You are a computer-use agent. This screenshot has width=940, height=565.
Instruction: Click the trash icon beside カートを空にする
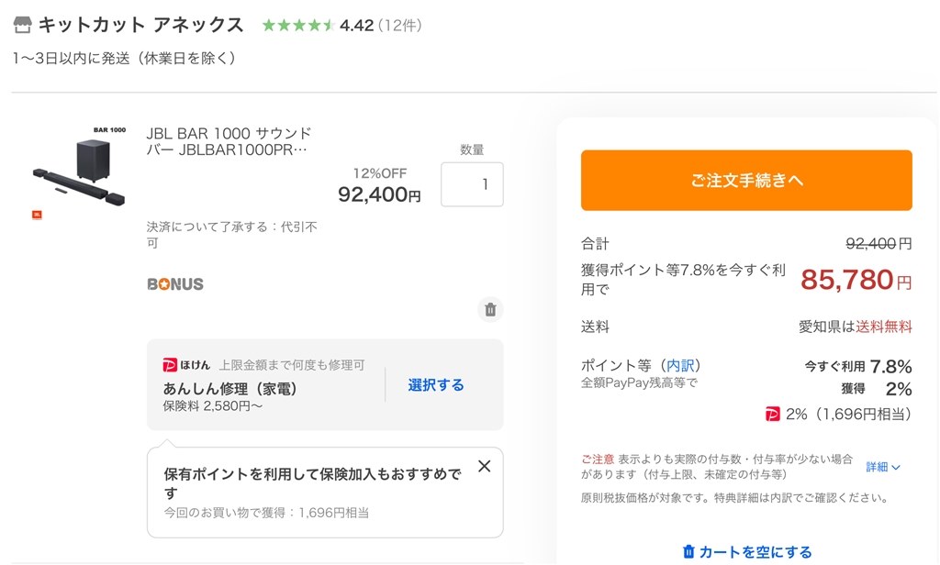click(688, 551)
